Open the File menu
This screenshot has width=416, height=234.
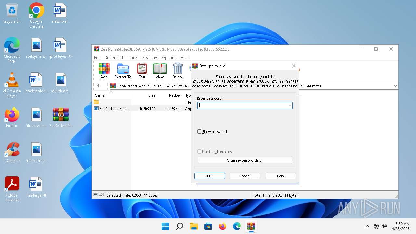pyautogui.click(x=97, y=58)
